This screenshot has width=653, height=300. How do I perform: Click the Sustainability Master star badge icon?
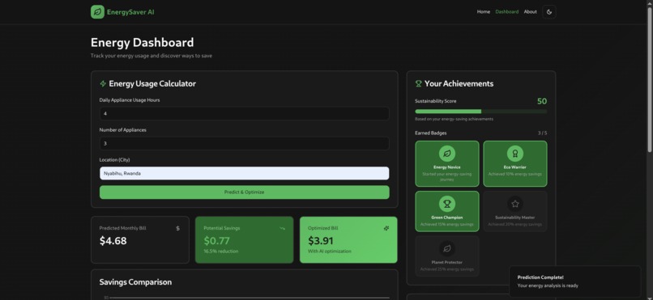point(515,204)
